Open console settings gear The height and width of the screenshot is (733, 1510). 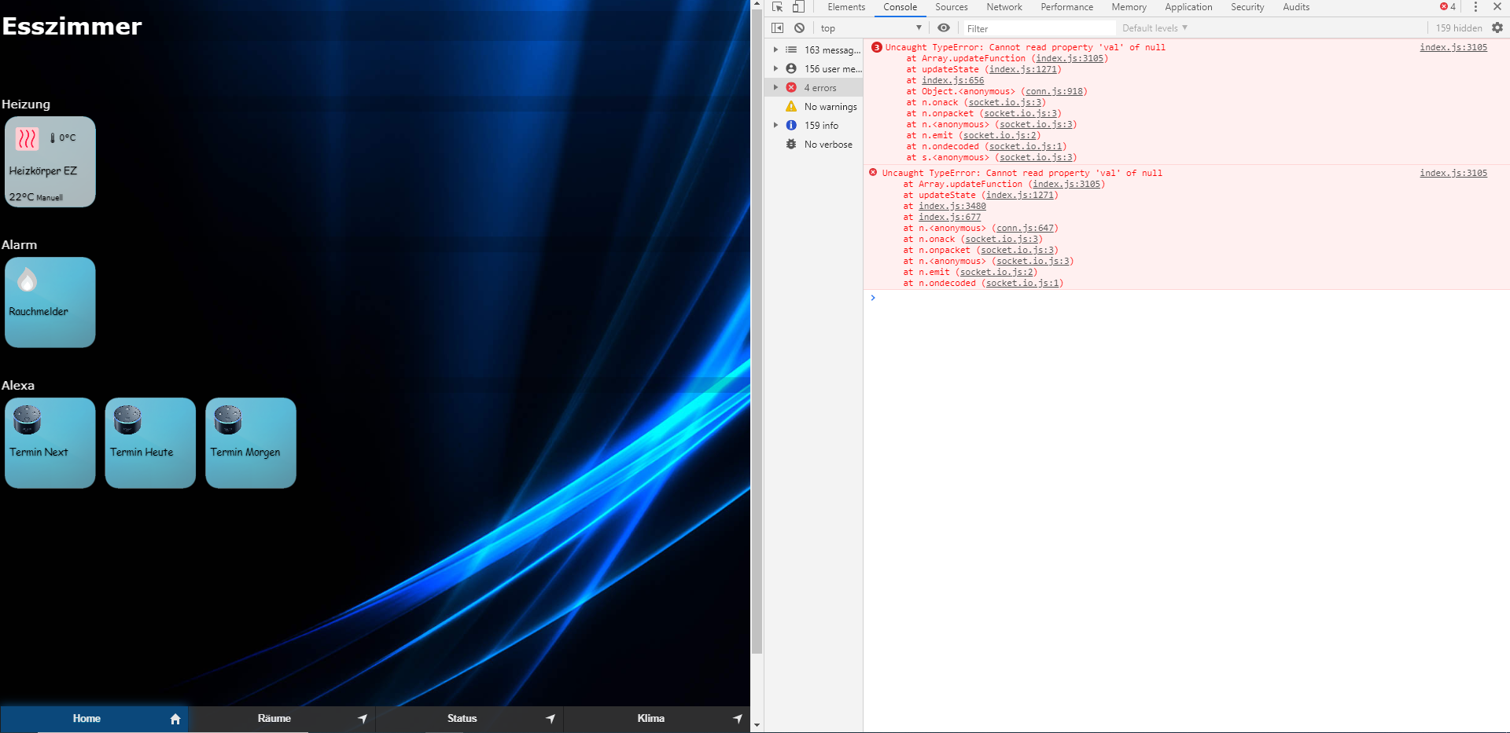click(x=1497, y=28)
